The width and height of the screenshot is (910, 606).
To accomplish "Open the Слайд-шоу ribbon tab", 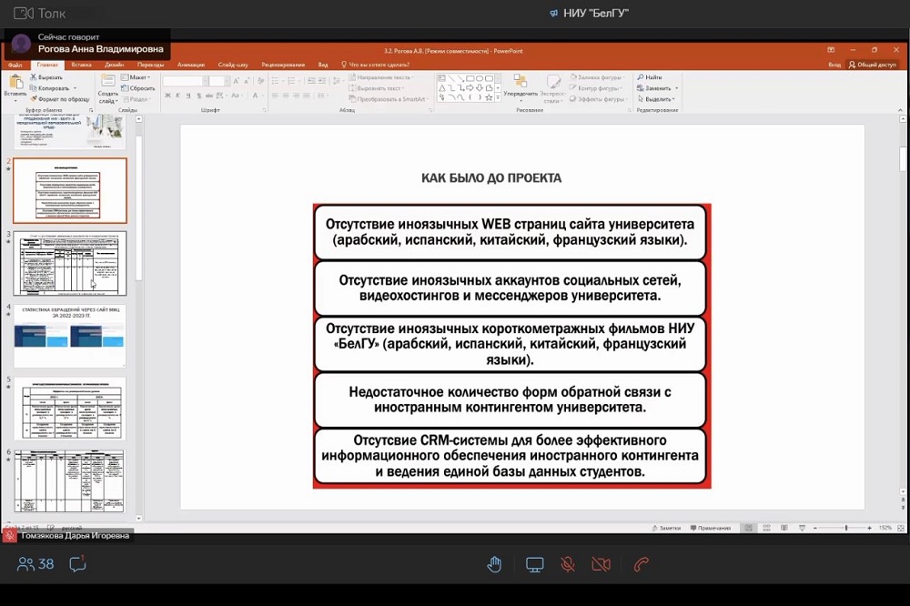I will click(x=233, y=65).
